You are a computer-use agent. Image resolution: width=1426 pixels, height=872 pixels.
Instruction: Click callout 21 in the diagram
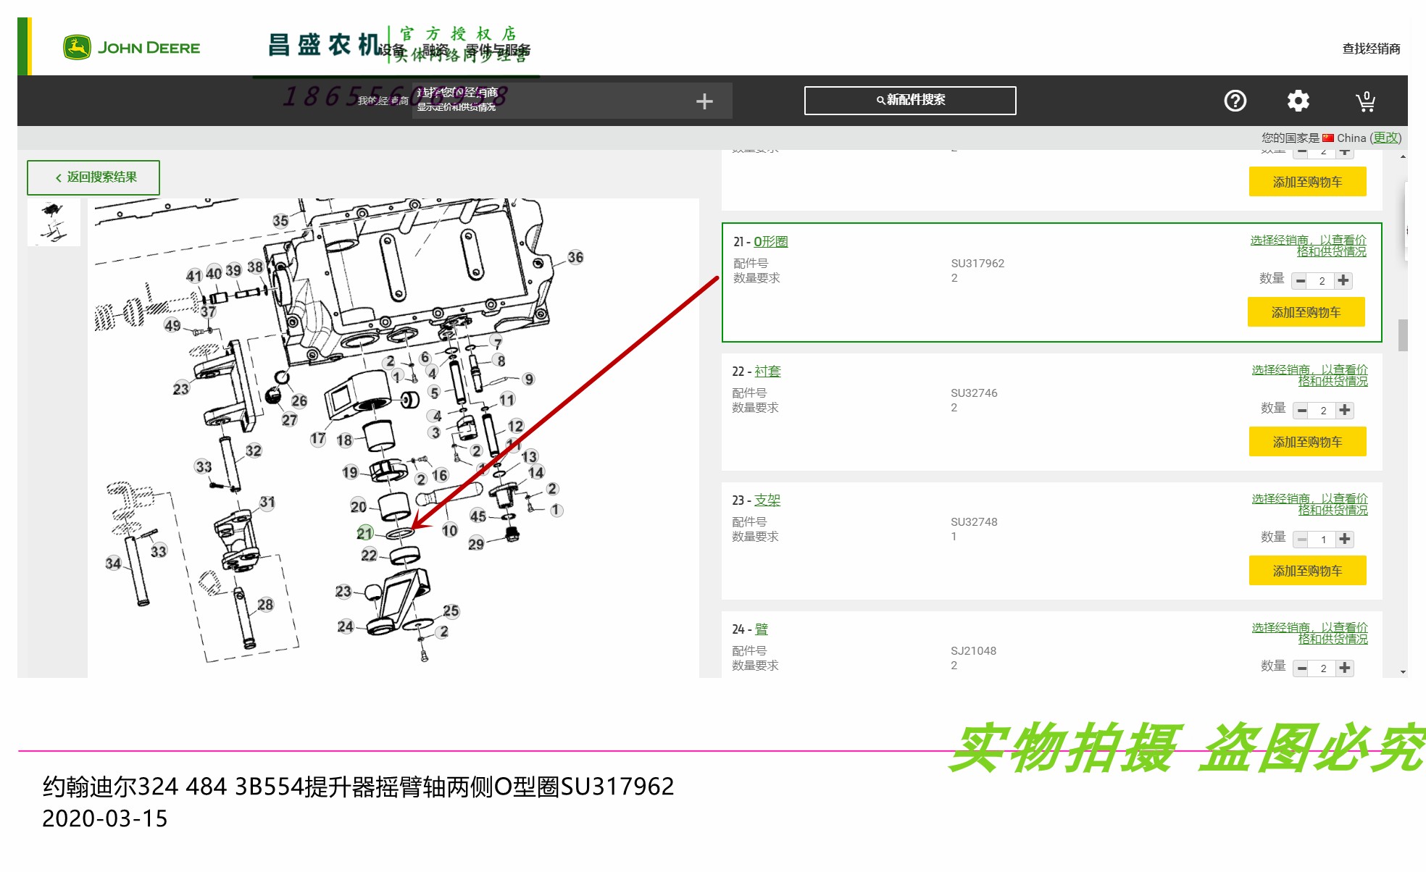(364, 534)
